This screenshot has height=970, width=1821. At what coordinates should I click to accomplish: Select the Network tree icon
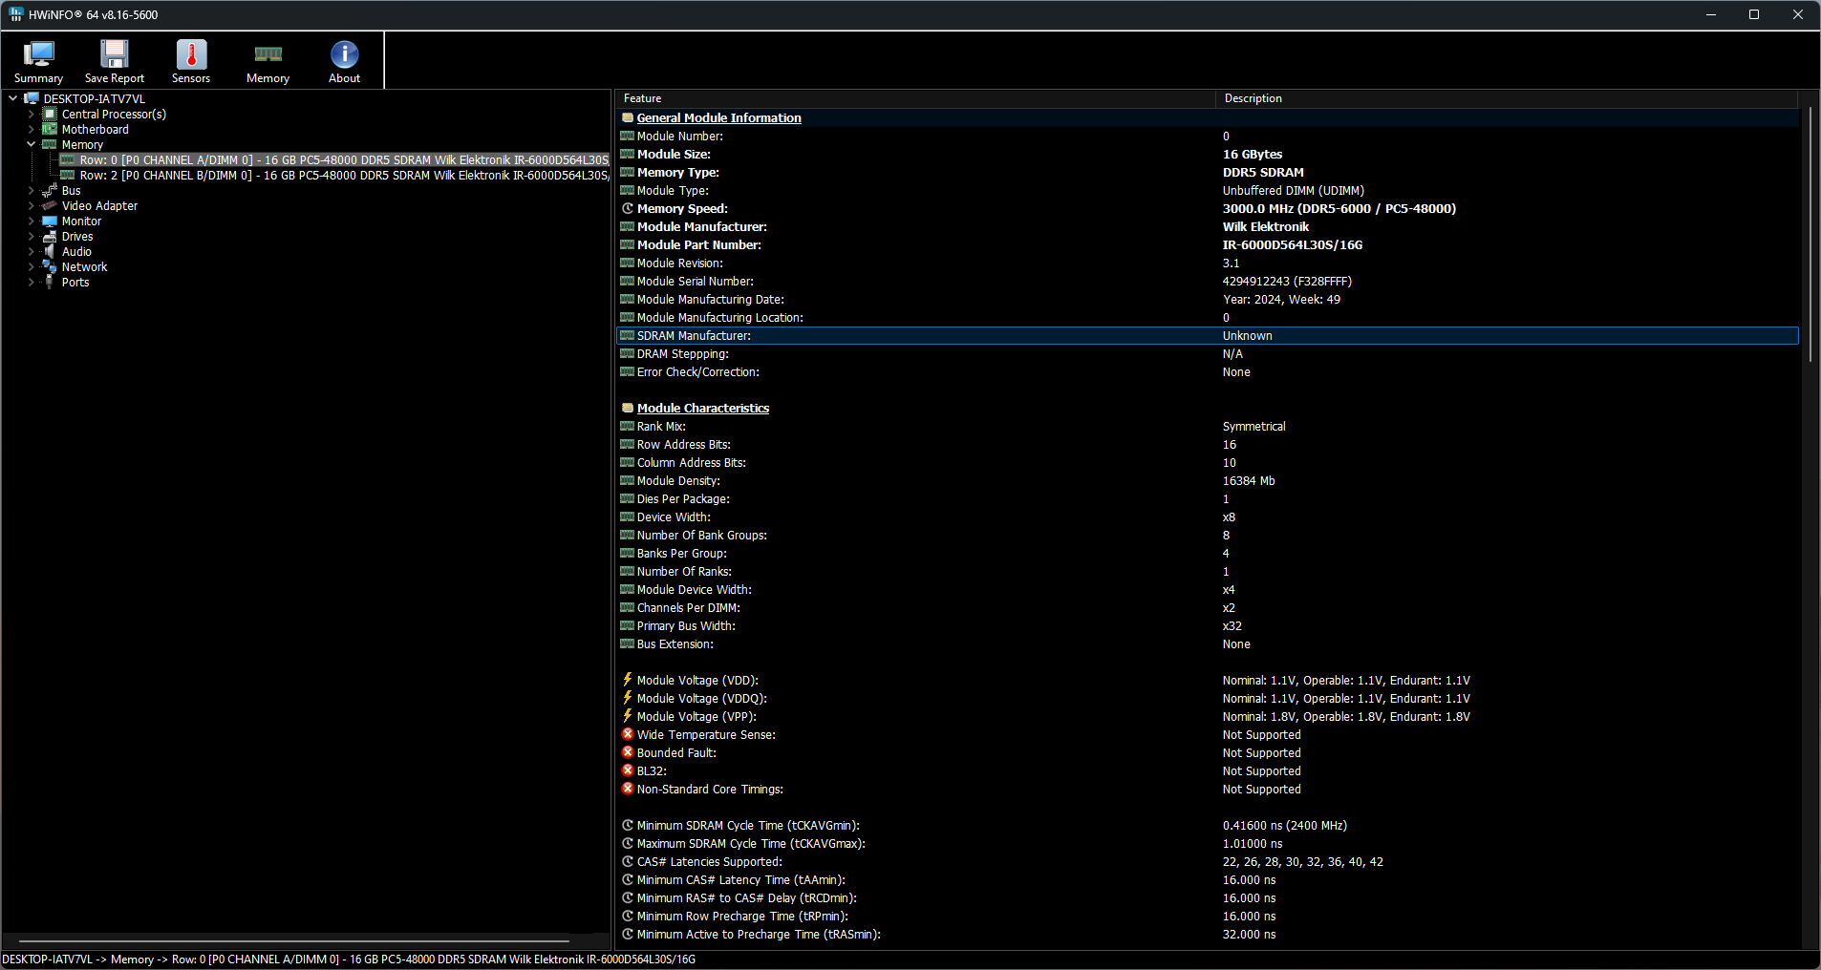pyautogui.click(x=50, y=267)
